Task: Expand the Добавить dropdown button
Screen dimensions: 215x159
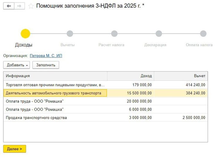Action: tap(17, 65)
